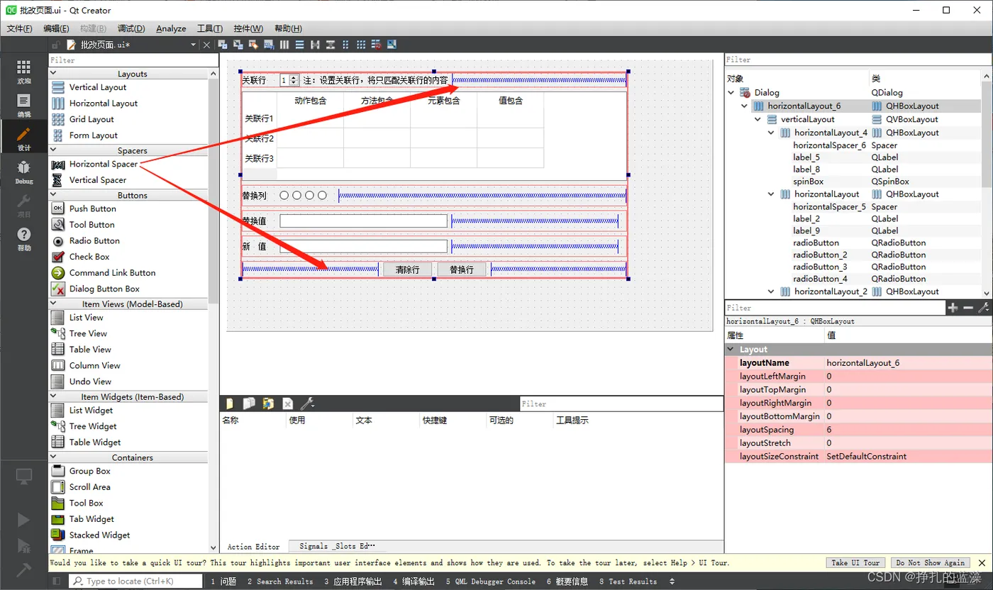This screenshot has height=590, width=993.
Task: Click the layoutSpacing value 6
Action: (x=908, y=430)
